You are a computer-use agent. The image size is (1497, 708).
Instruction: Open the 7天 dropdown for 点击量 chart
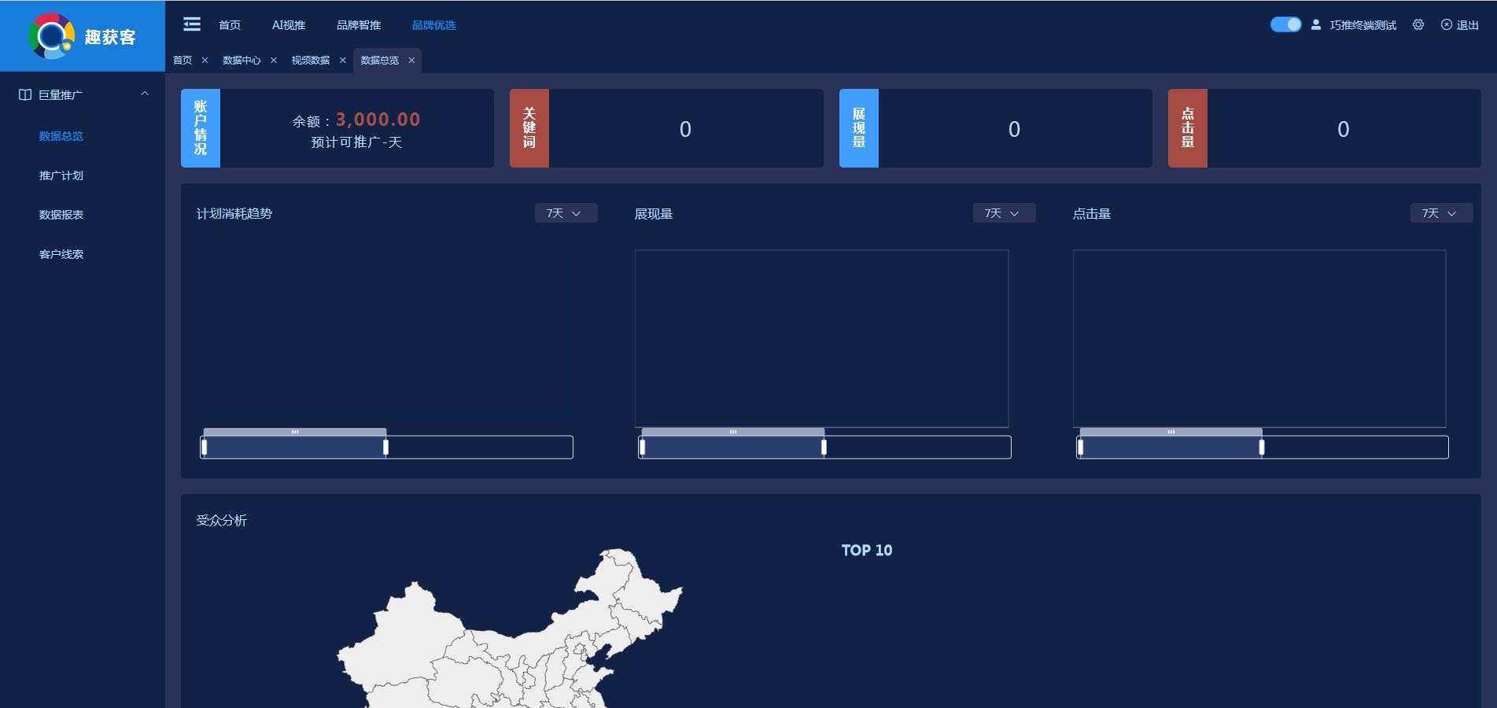point(1441,213)
